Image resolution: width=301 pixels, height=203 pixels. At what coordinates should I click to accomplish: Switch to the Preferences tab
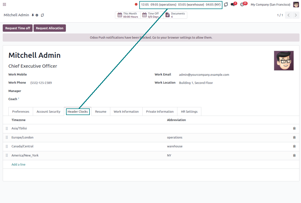coord(21,111)
